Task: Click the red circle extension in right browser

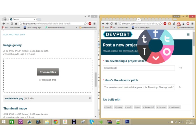Action: (x=188, y=24)
